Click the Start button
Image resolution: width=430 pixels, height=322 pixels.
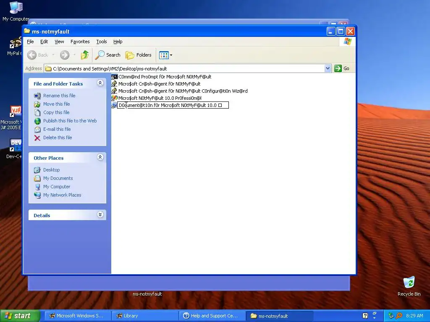point(20,316)
